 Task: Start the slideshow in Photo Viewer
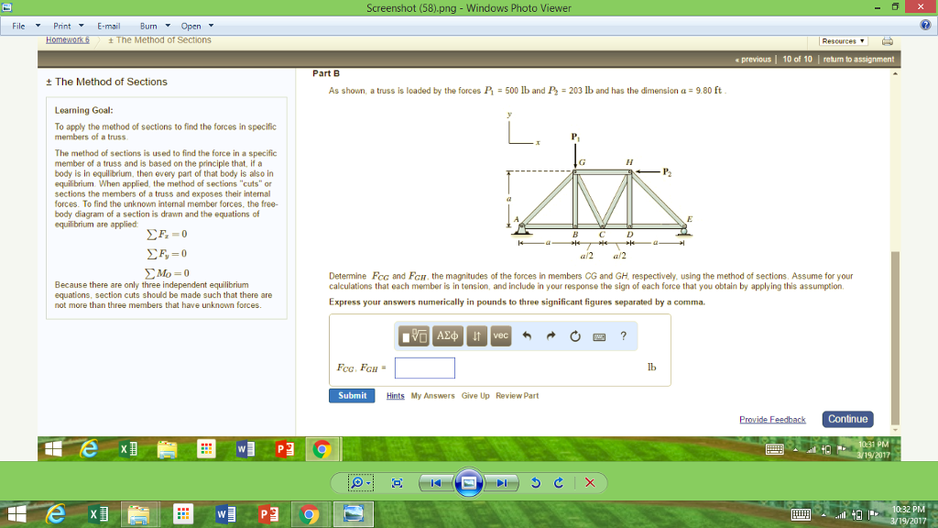468,483
